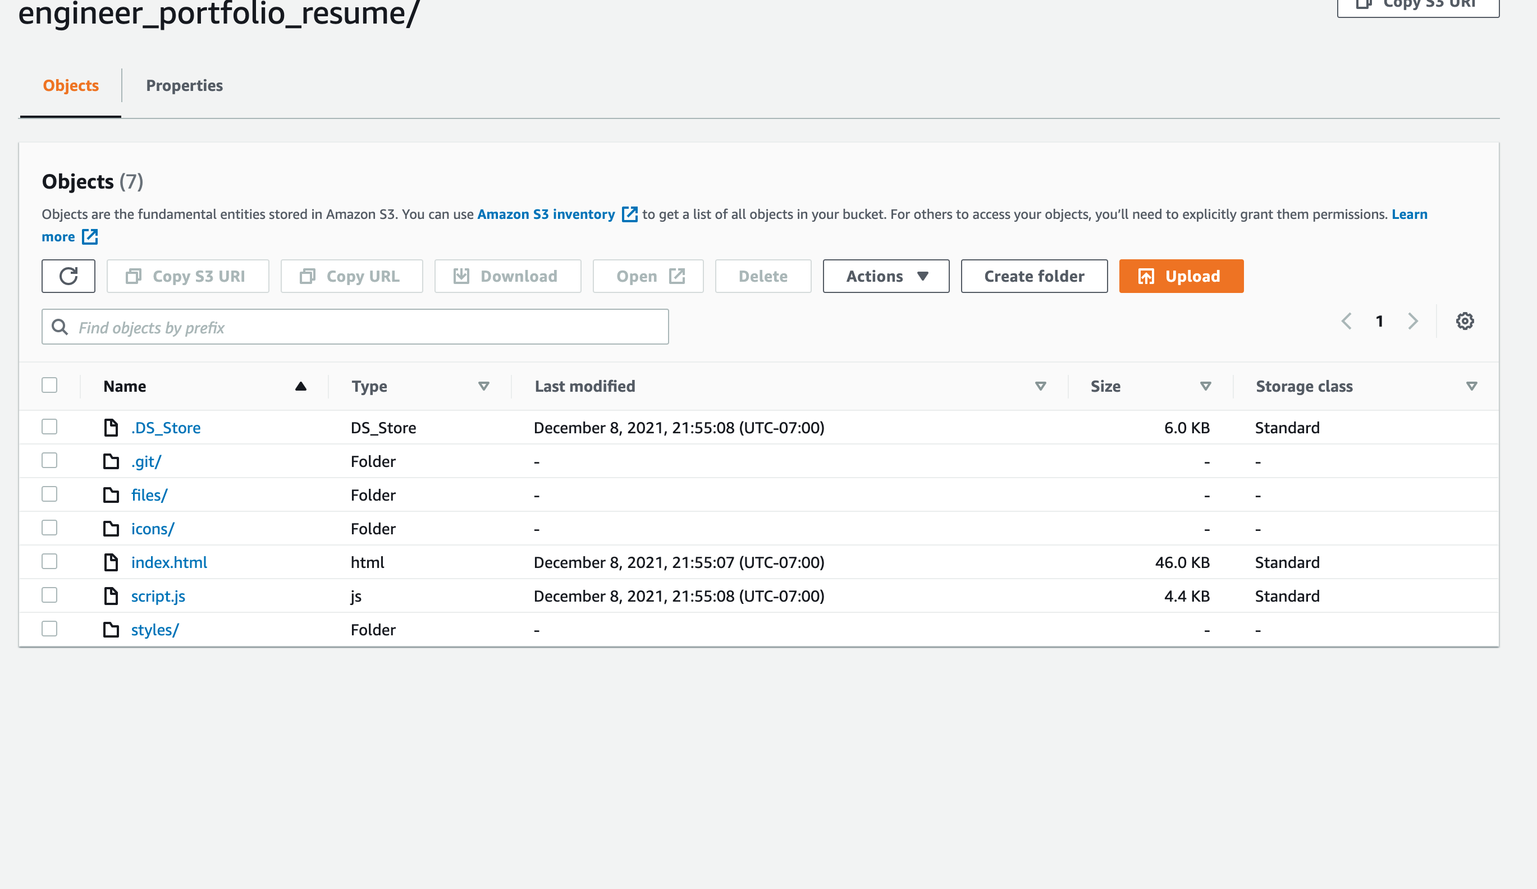
Task: Click the folder icon beside icons/
Action: pyautogui.click(x=111, y=529)
